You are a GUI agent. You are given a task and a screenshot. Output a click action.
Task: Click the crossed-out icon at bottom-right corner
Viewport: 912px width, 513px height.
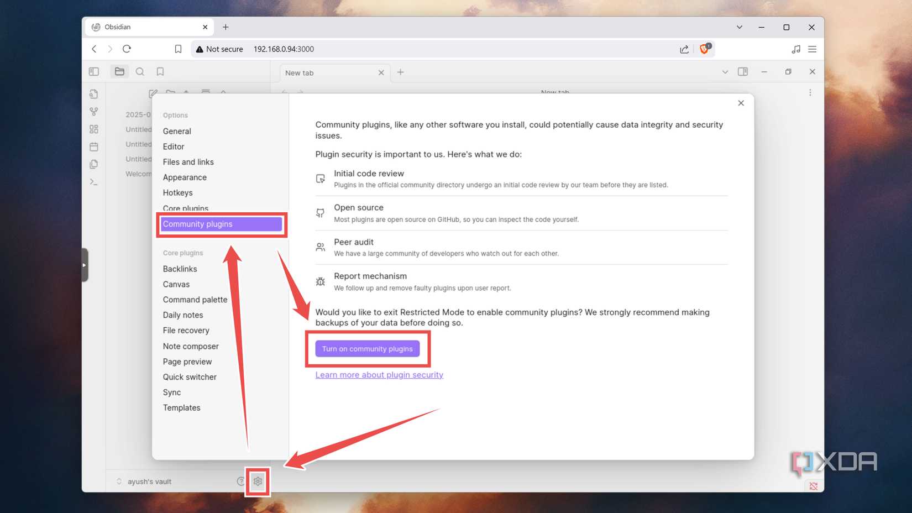(814, 486)
